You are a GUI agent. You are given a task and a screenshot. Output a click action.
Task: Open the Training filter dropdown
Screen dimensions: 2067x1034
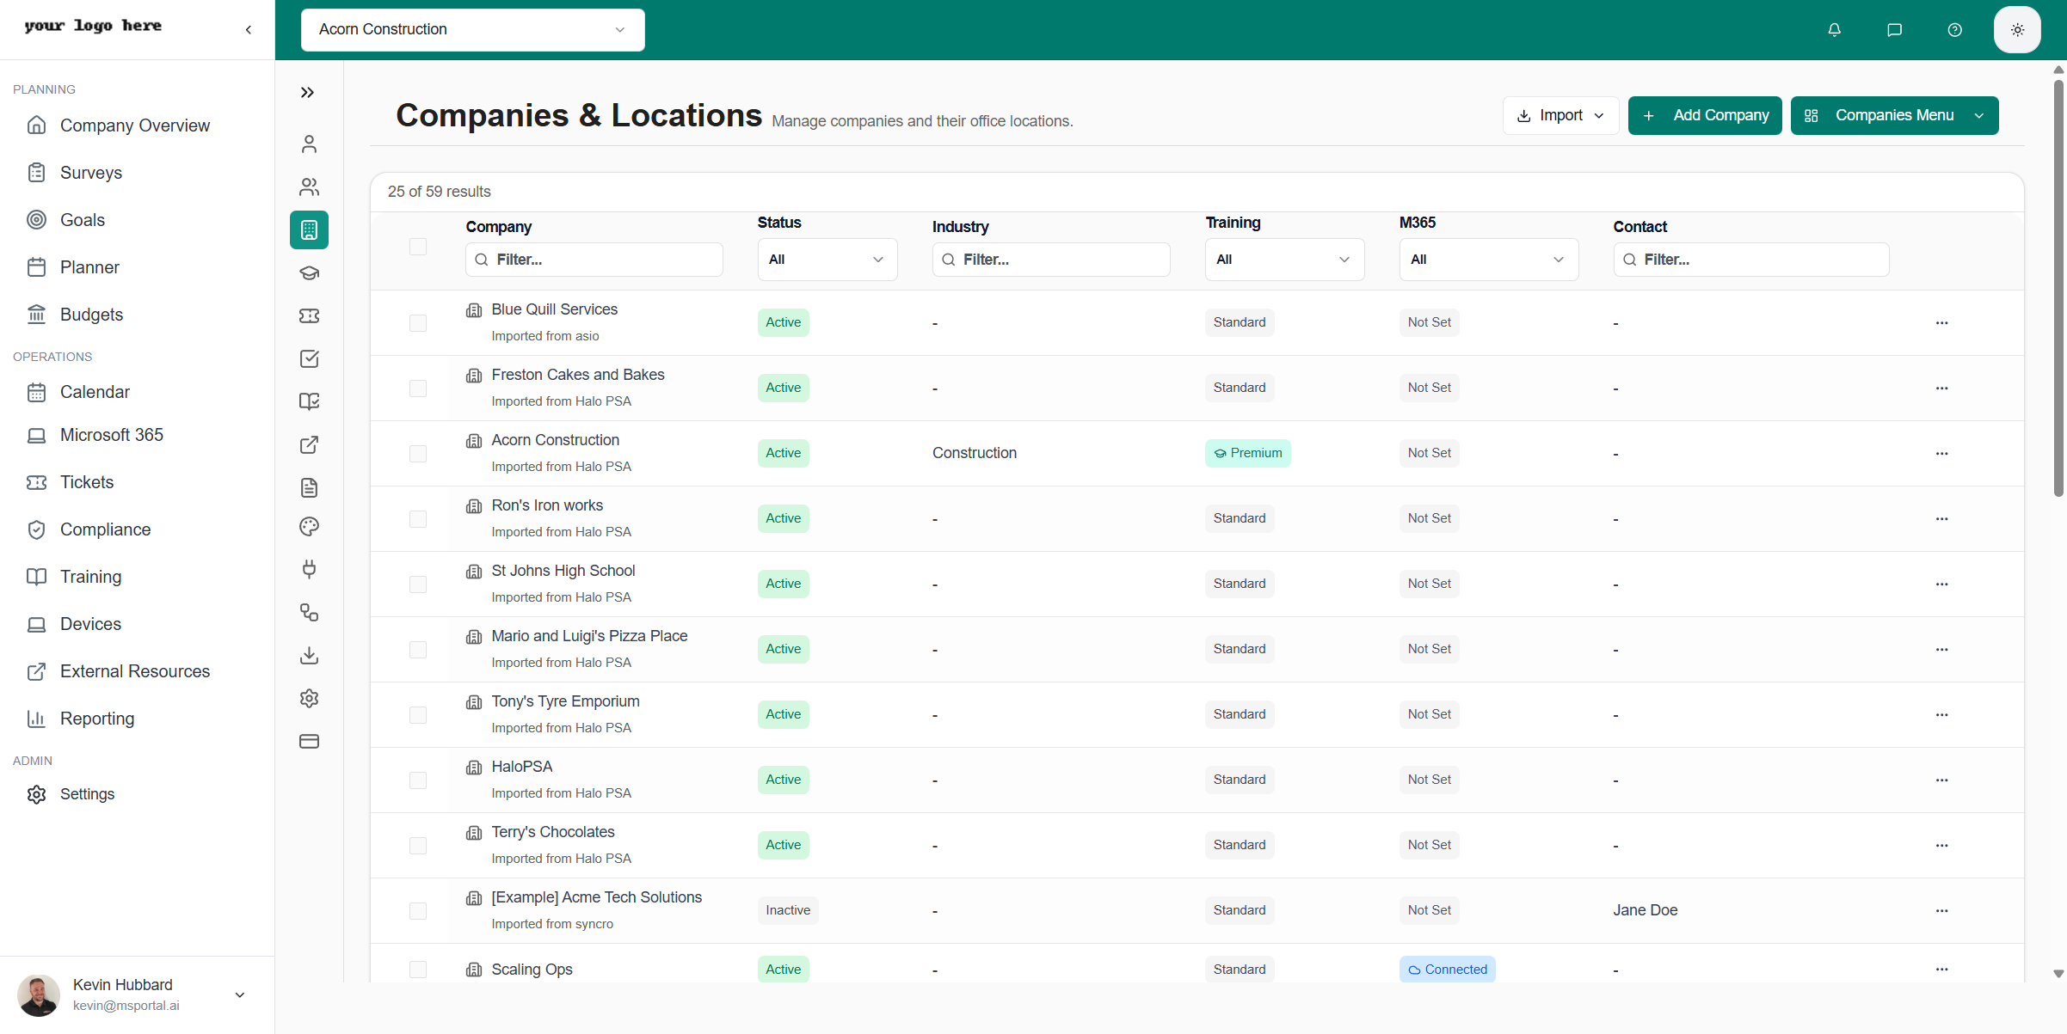tap(1283, 259)
